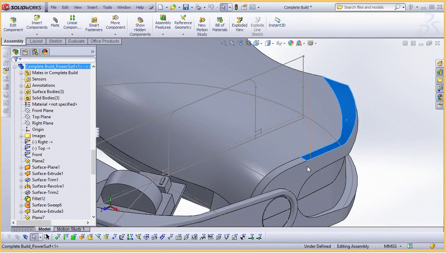Open the Bill of Materials tool
This screenshot has height=253, width=446.
(220, 24)
